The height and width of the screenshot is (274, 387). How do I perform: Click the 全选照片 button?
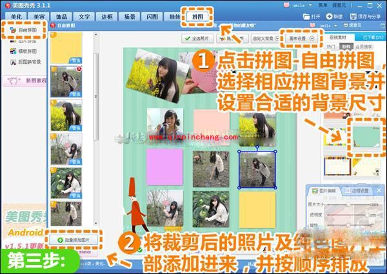coord(197,39)
